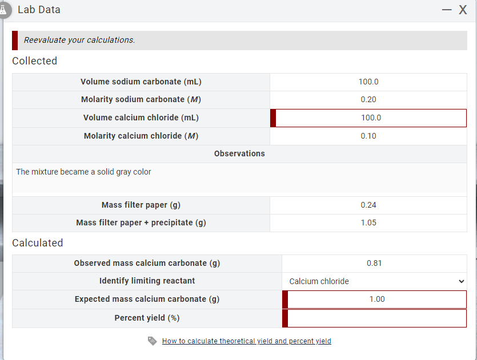Screen dimensions: 477x360
Task: Edit the Molarity sodium carbonate value
Action: tap(368, 99)
